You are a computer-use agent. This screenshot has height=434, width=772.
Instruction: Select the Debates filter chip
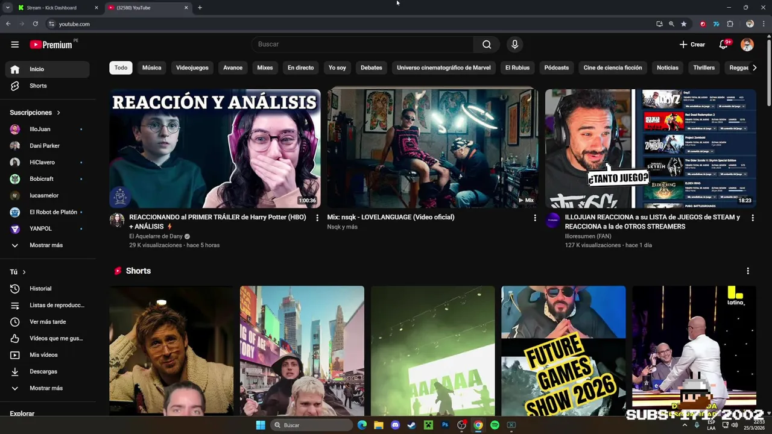[x=372, y=68]
